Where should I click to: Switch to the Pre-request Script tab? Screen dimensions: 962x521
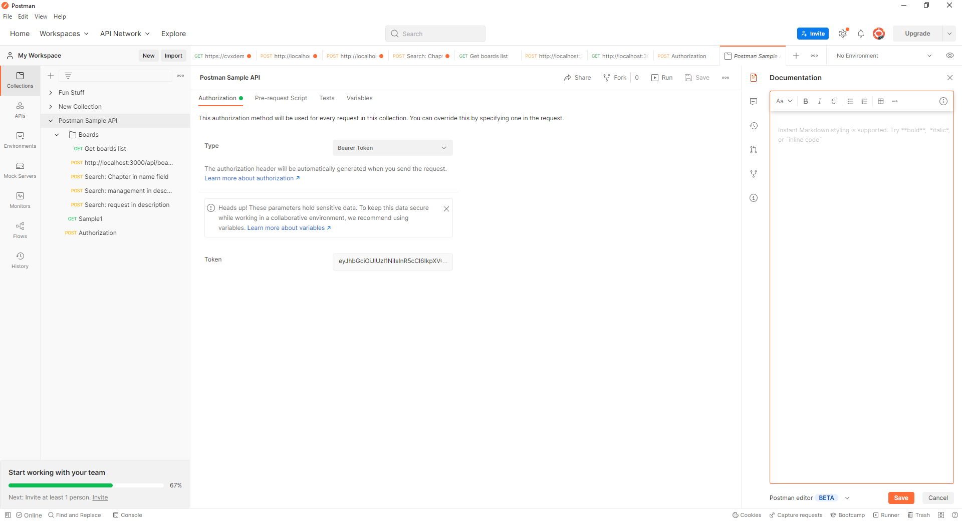281,98
